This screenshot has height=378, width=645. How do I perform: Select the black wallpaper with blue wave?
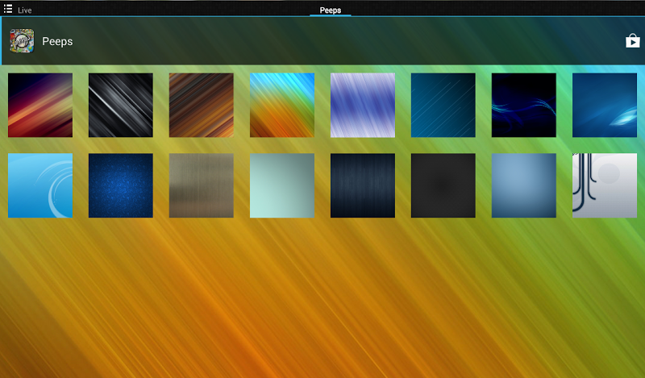[524, 106]
